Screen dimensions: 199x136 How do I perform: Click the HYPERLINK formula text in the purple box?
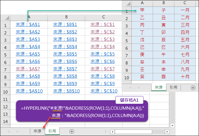[82, 112]
